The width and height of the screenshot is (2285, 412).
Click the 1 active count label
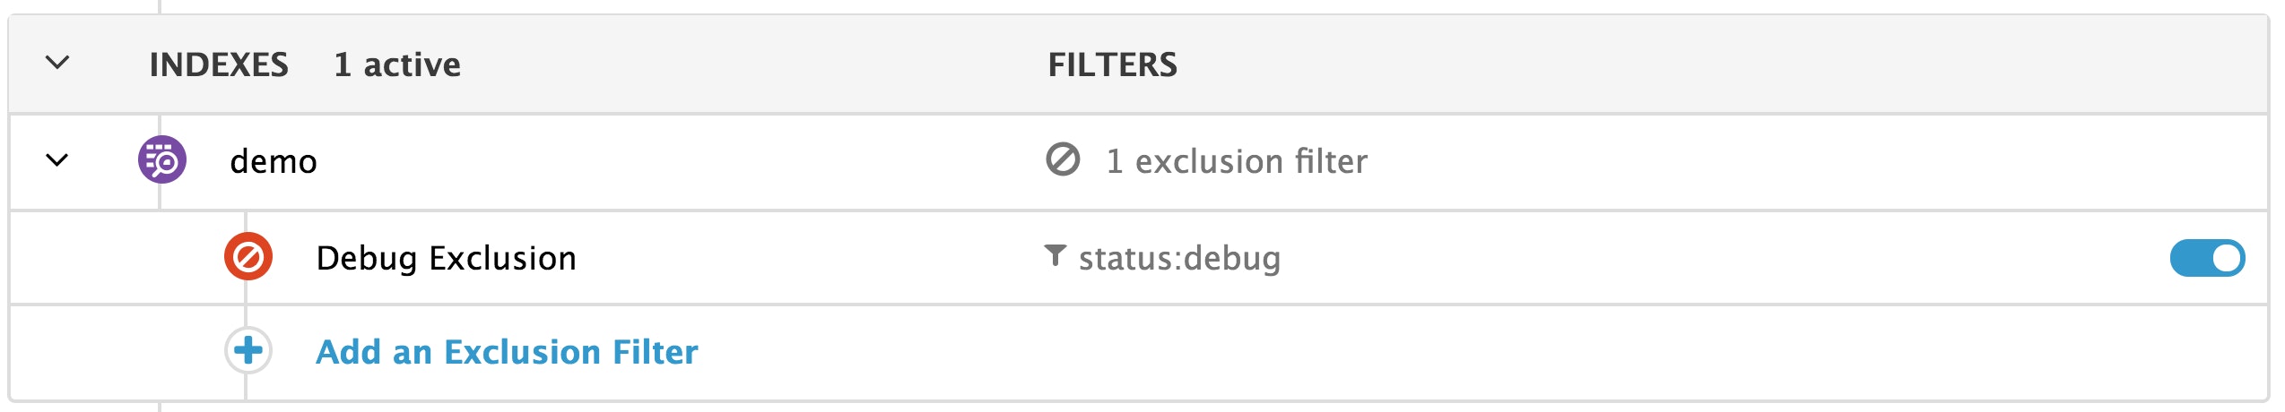[397, 64]
